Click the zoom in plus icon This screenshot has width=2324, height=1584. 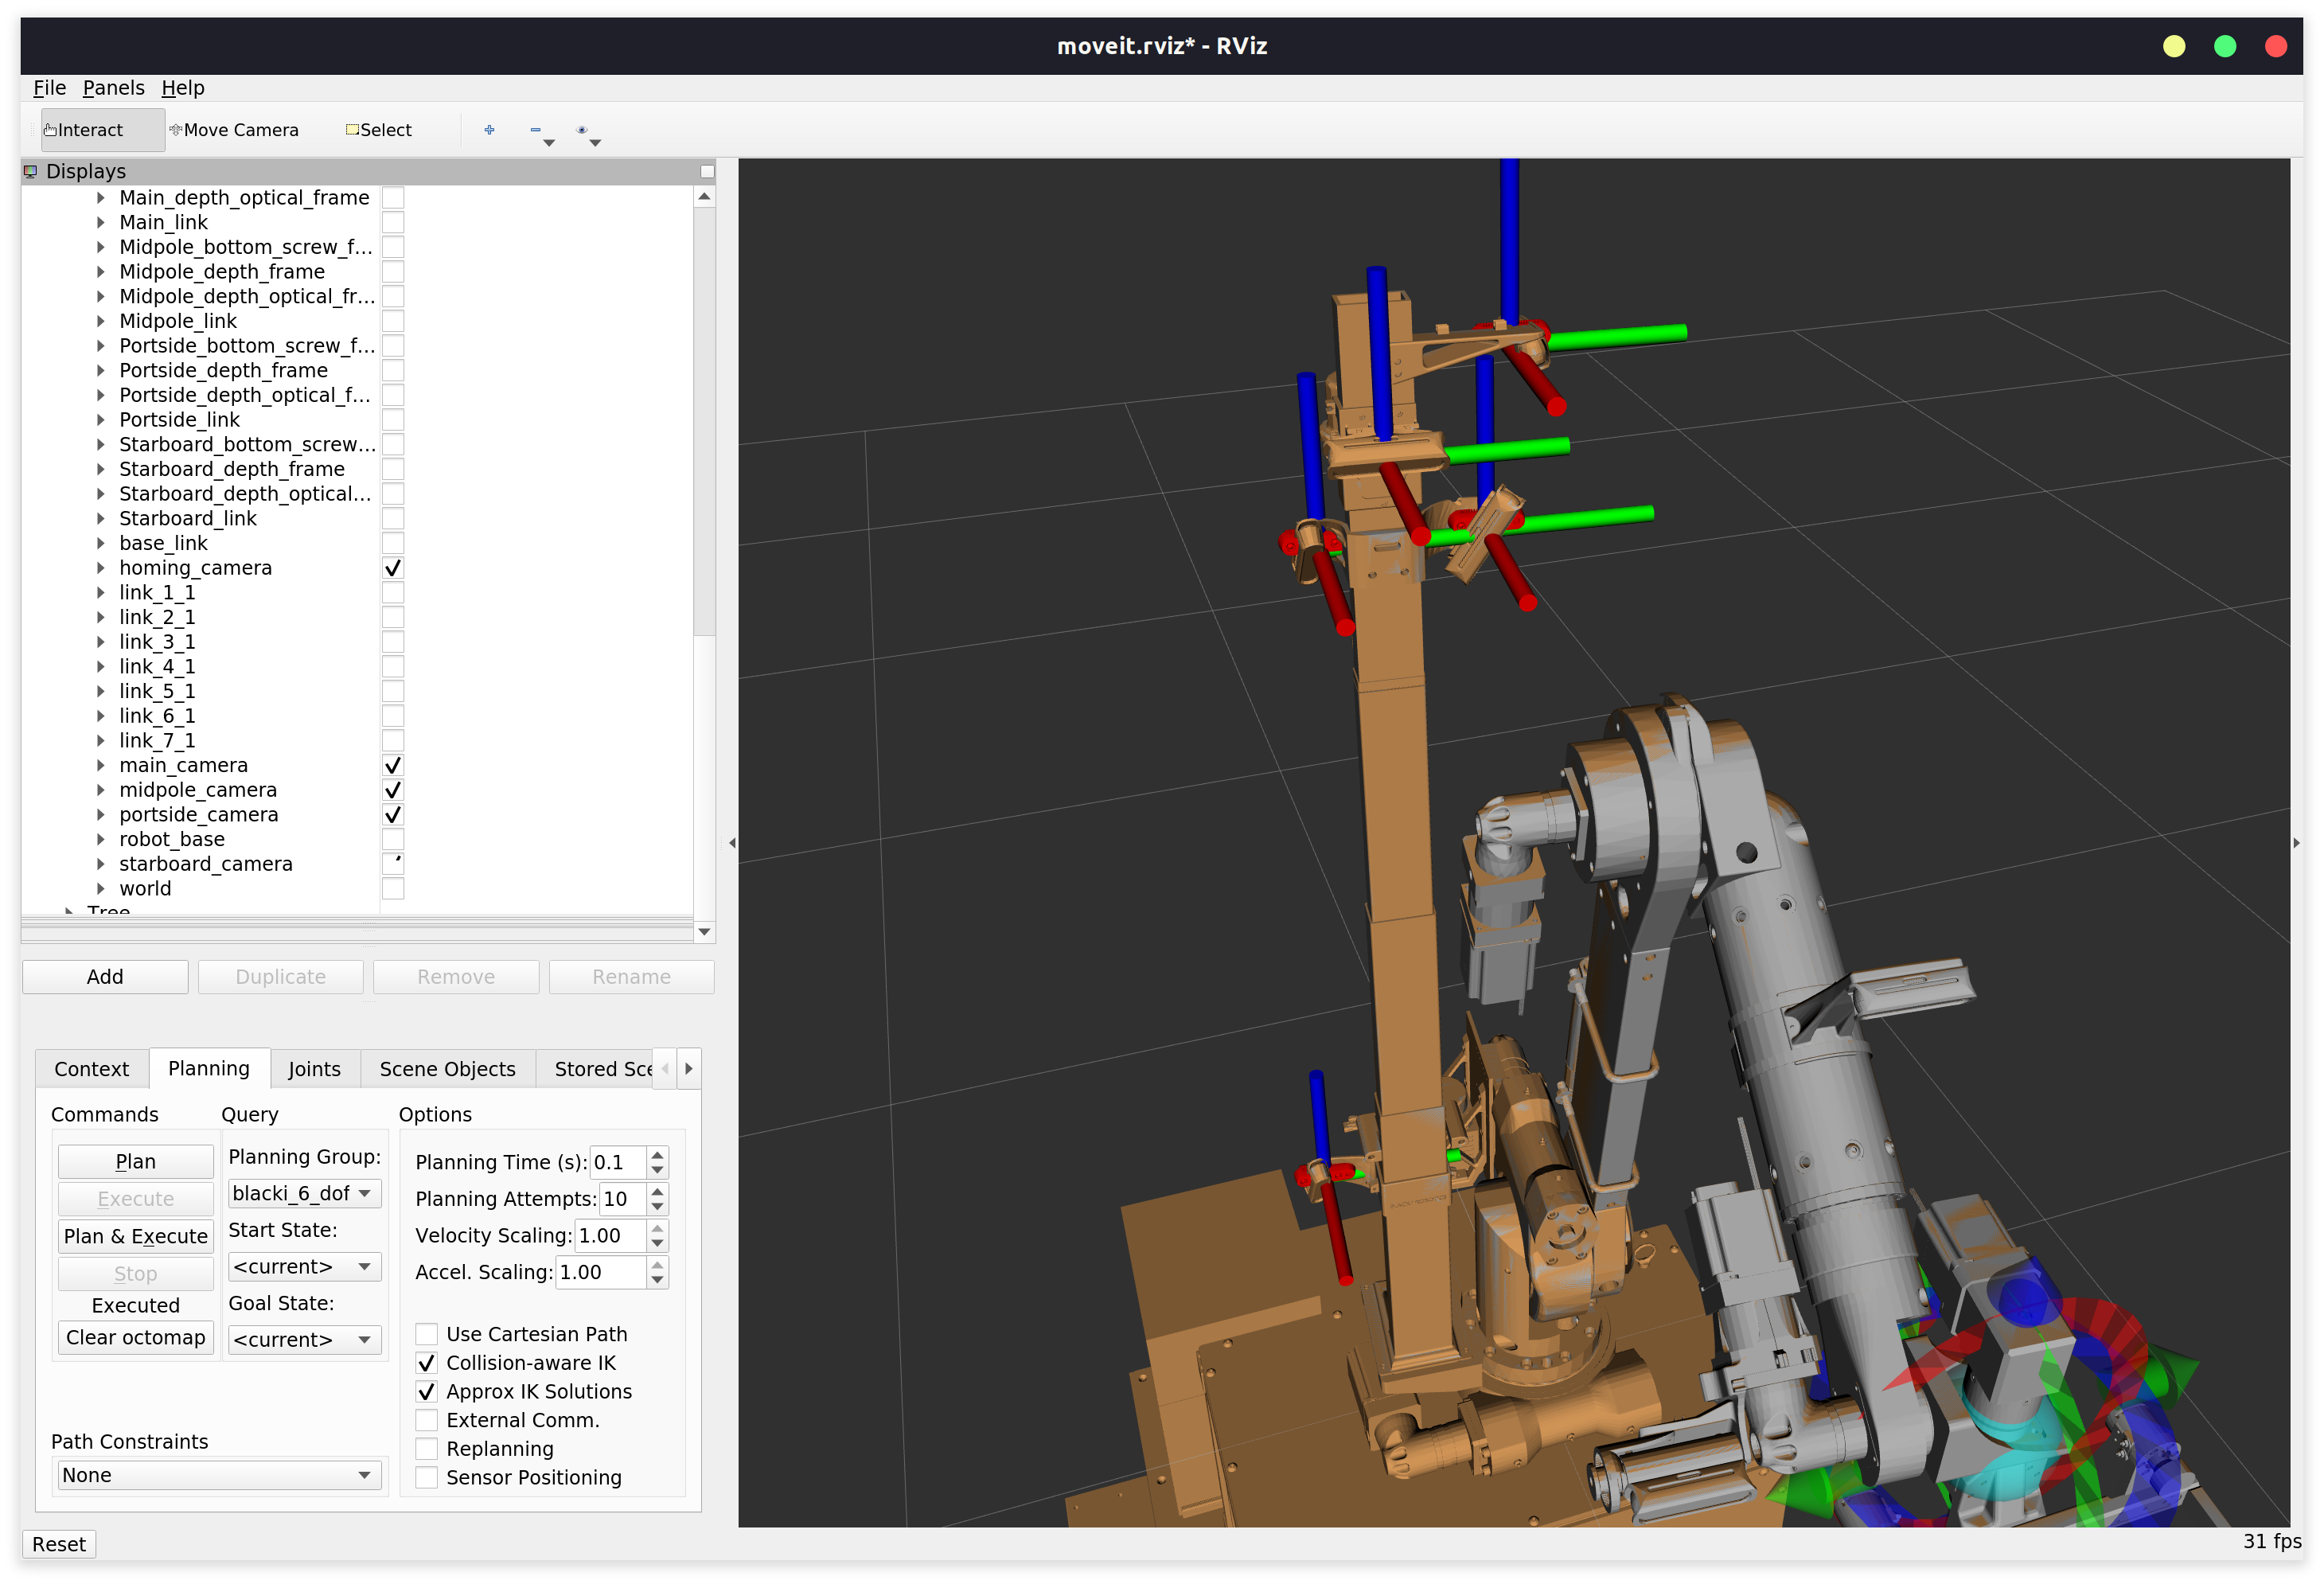(x=489, y=130)
